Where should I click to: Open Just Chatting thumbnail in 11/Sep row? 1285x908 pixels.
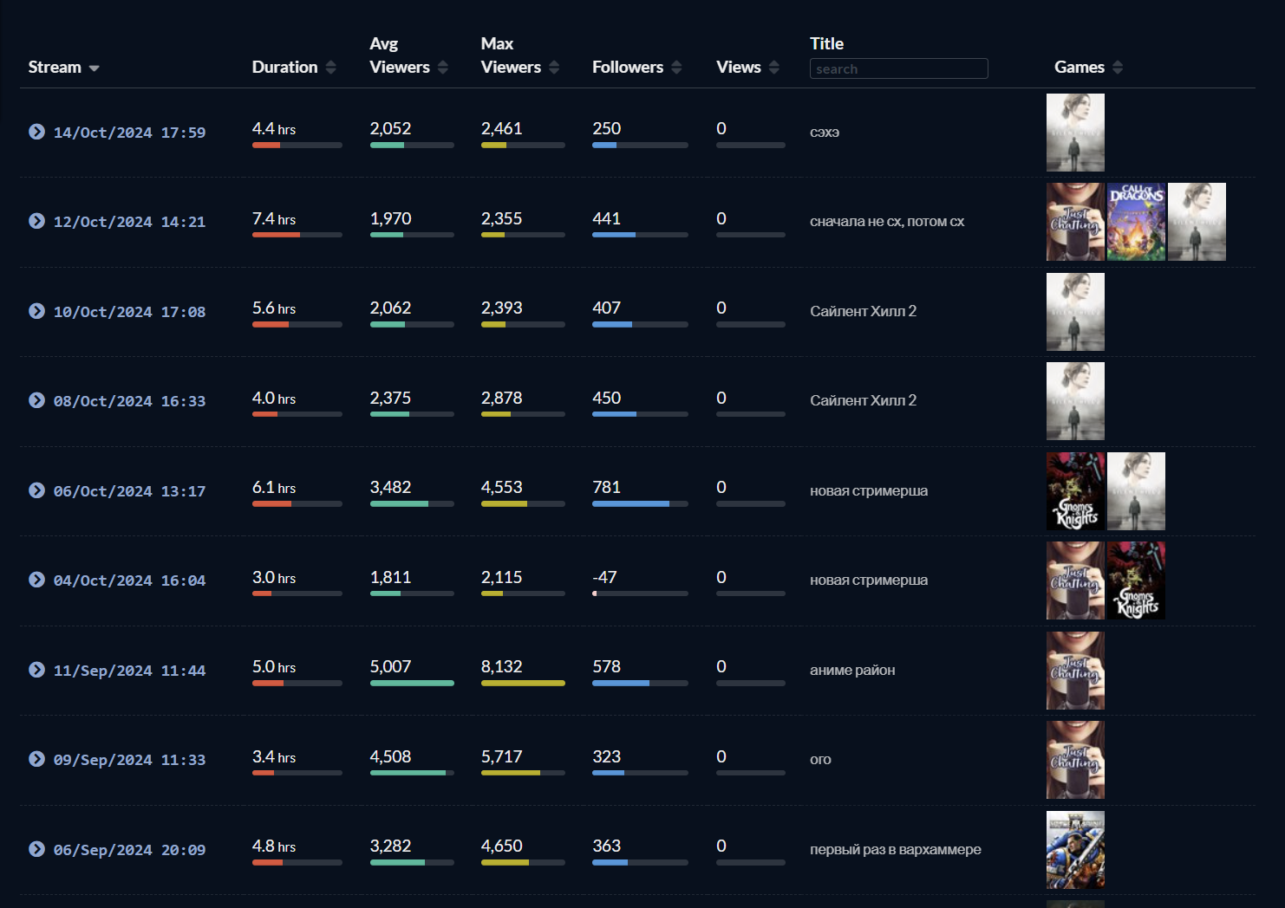pos(1075,671)
